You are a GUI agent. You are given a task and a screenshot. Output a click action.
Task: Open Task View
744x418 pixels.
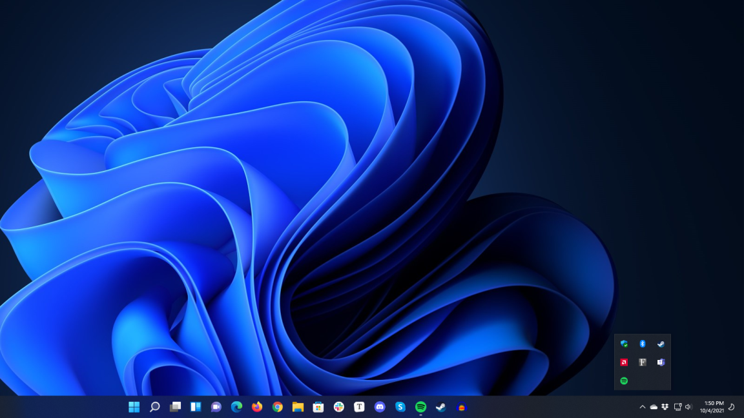[174, 407]
